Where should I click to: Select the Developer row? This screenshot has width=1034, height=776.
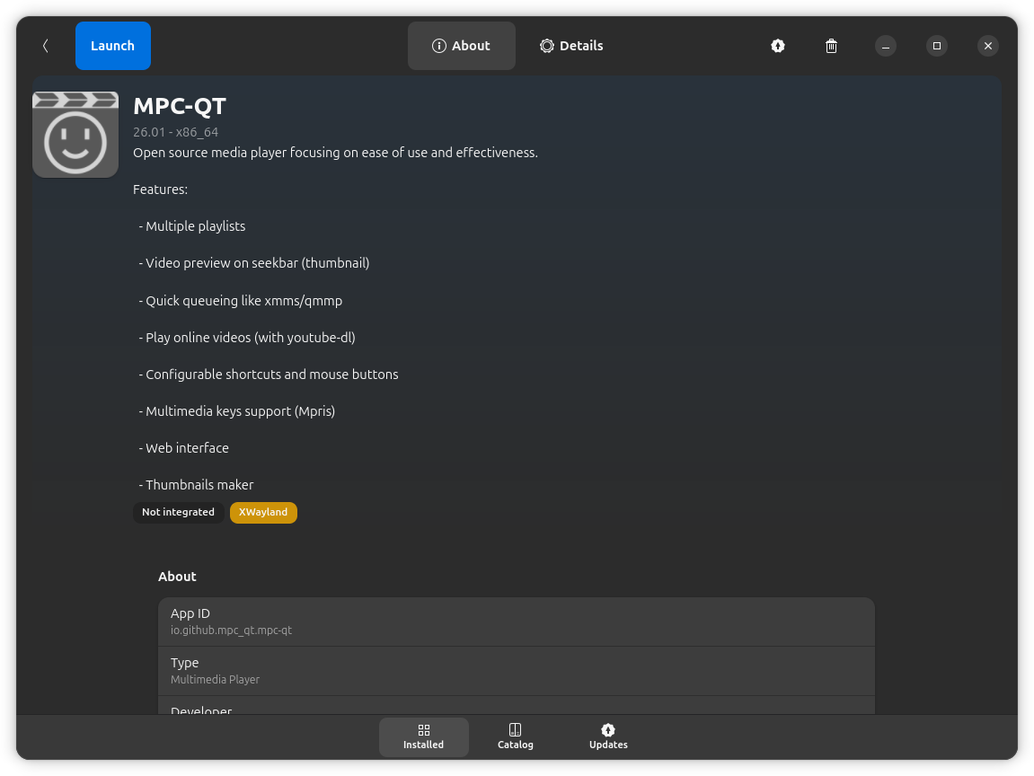516,707
